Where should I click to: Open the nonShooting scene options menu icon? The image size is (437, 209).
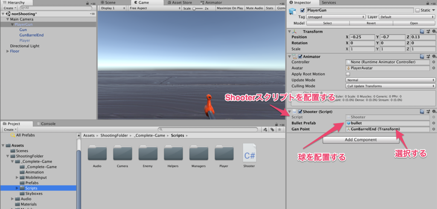coord(93,14)
